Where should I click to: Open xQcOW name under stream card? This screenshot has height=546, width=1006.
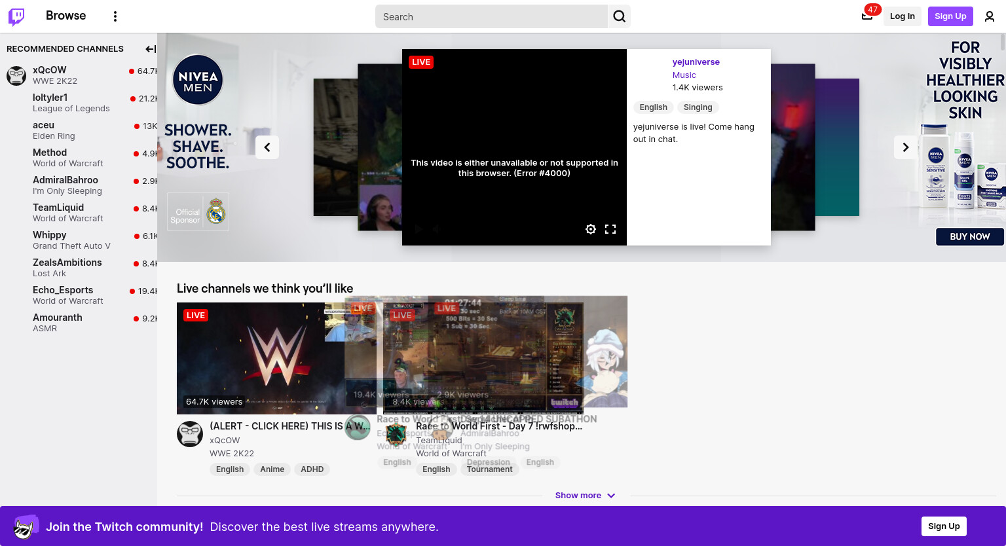[x=225, y=441]
